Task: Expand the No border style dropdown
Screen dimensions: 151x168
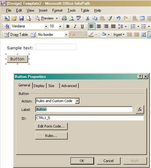Action: [x=66, y=35]
